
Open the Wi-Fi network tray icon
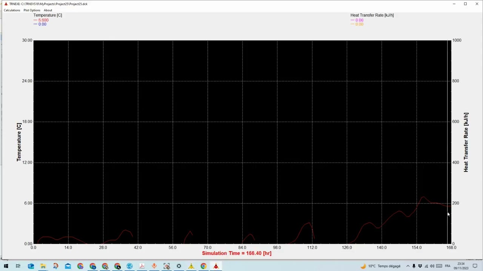point(426,266)
